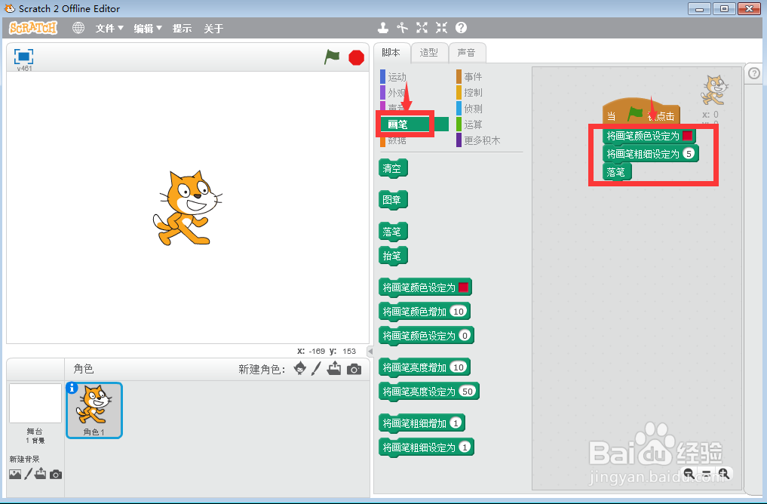Select the Duplicate stamp tool
The image size is (767, 504).
pos(383,28)
